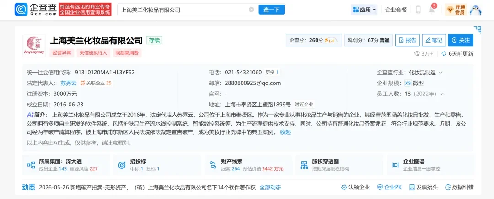Click the 企业图谱 graph icon
Viewport: 494px width, 199px height.
coord(395,165)
